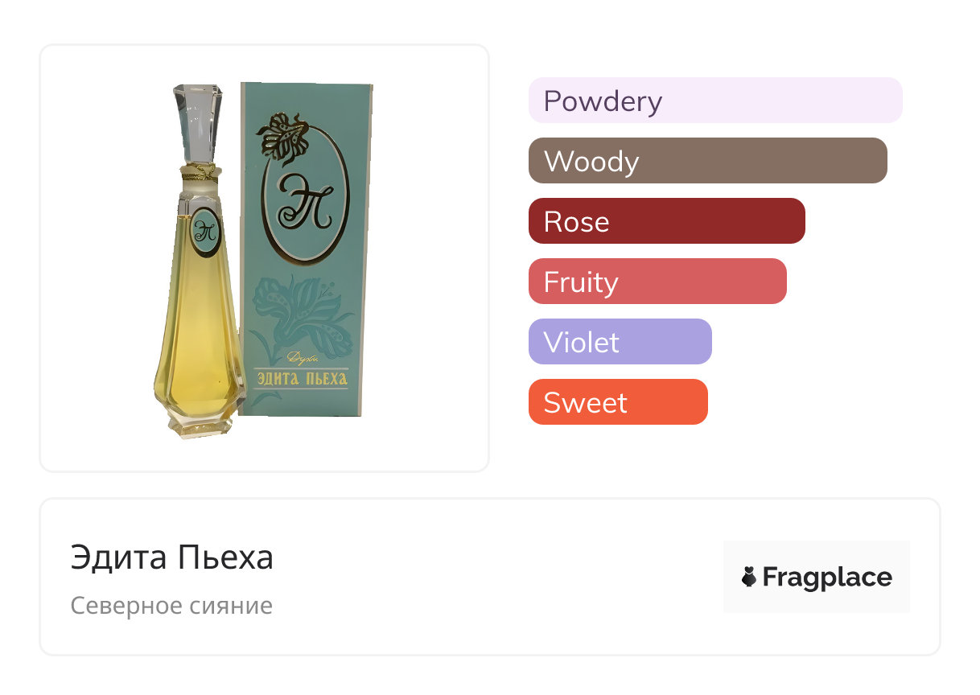
Task: Click the Sweet accord bar
Action: (617, 402)
